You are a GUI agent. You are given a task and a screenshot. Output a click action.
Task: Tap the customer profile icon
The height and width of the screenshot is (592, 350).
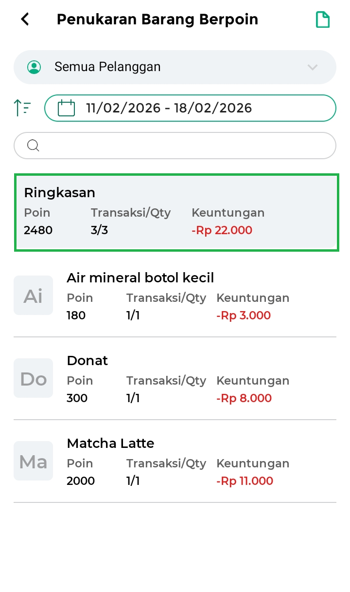[x=34, y=67]
